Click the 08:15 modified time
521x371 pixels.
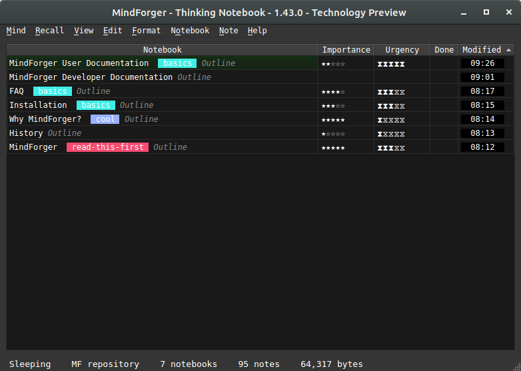tap(482, 105)
